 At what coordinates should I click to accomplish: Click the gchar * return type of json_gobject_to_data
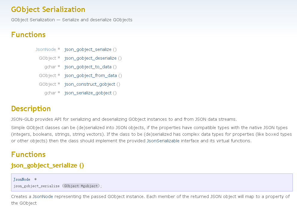[x=52, y=67]
